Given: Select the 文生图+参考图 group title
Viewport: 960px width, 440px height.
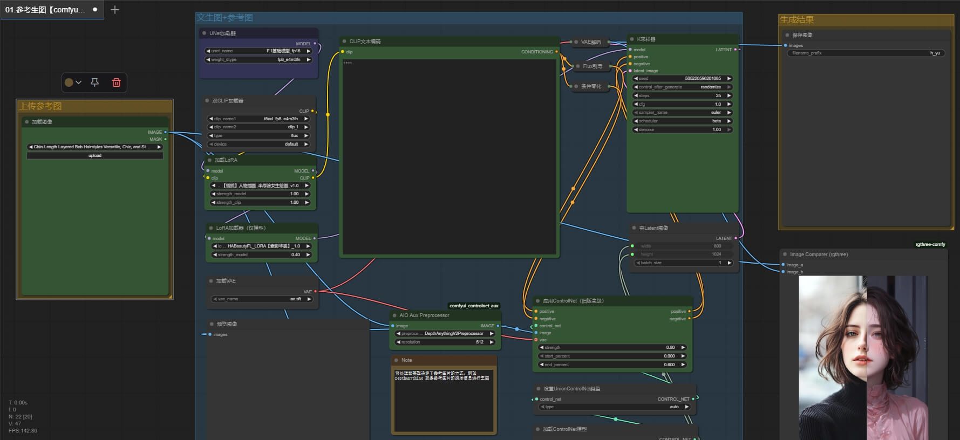Looking at the screenshot, I should coord(225,18).
